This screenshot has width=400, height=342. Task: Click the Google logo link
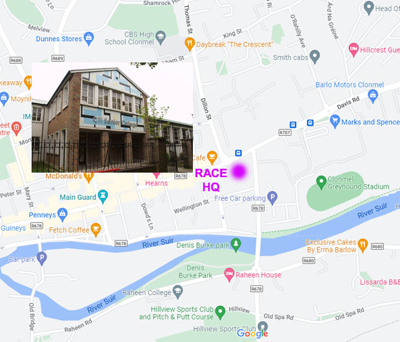[x=252, y=334]
